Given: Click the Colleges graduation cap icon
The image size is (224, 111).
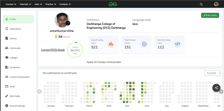Looking at the screenshot, I should pyautogui.click(x=6, y=57).
